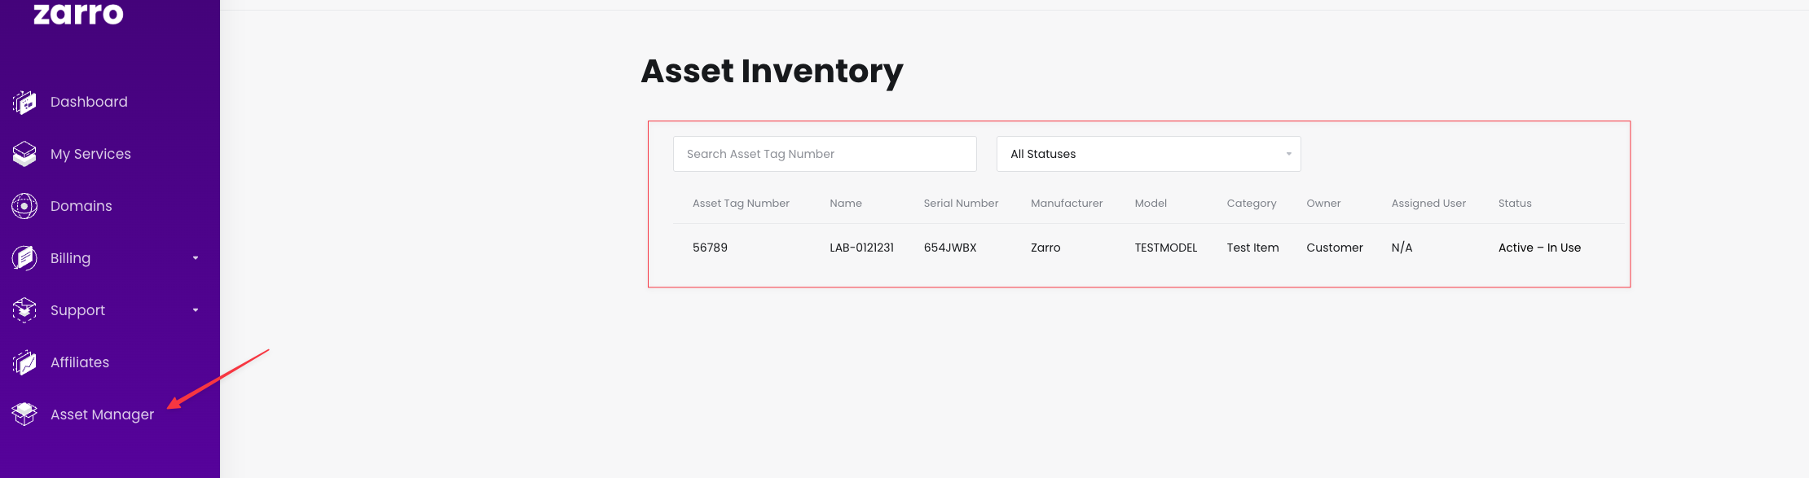Go to My Services page
This screenshot has width=1809, height=478.
point(90,154)
